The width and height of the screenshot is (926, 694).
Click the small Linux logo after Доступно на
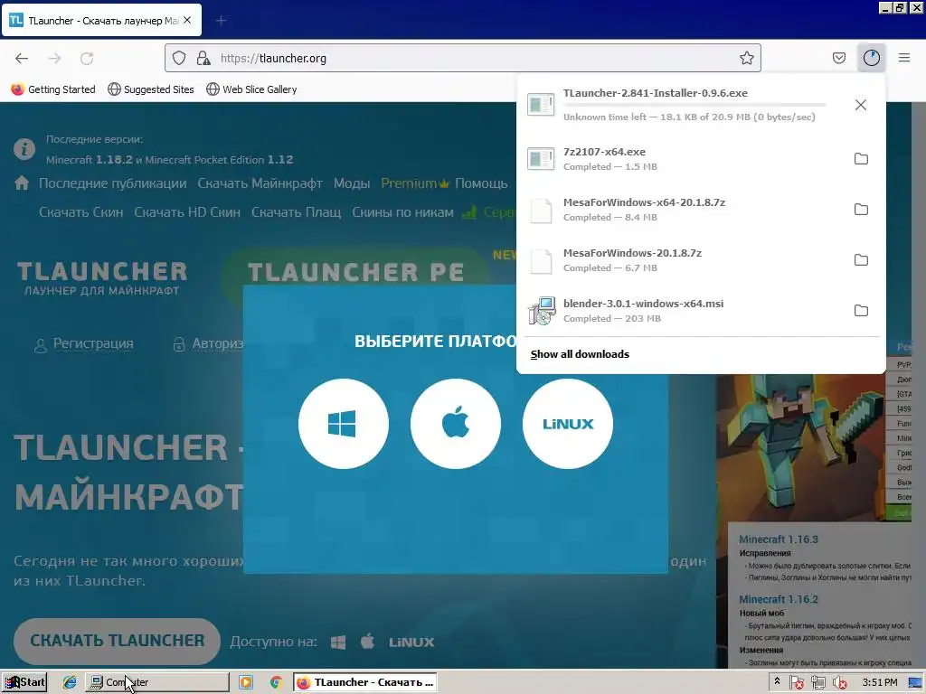[x=411, y=642]
